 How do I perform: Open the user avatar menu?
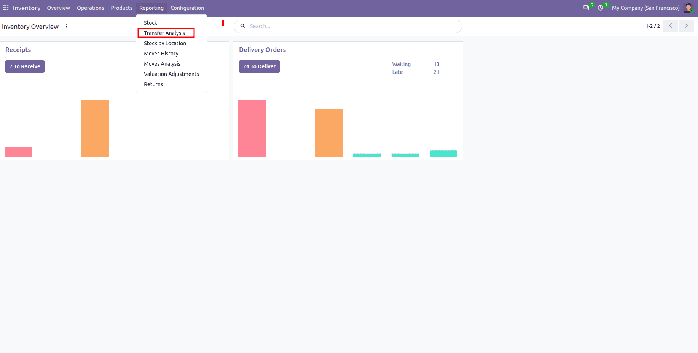pos(688,8)
